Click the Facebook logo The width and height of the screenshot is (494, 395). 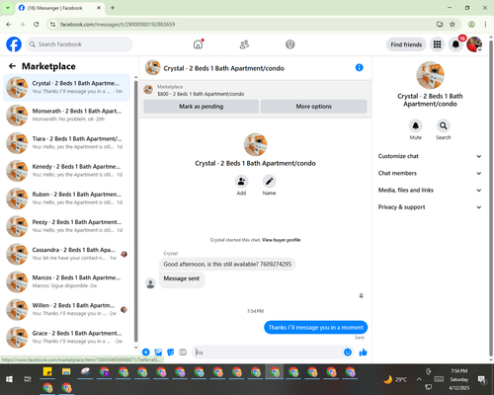pyautogui.click(x=14, y=44)
